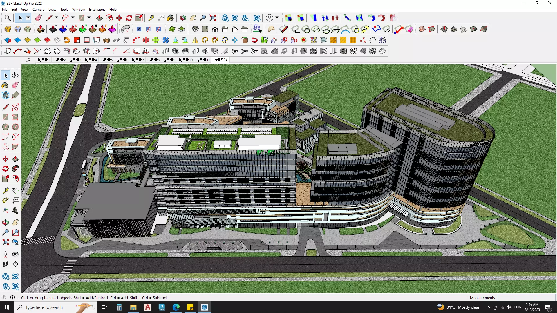This screenshot has height=313, width=557.
Task: Select the Paint Bucket tool in the top toolbar
Action: click(x=170, y=18)
